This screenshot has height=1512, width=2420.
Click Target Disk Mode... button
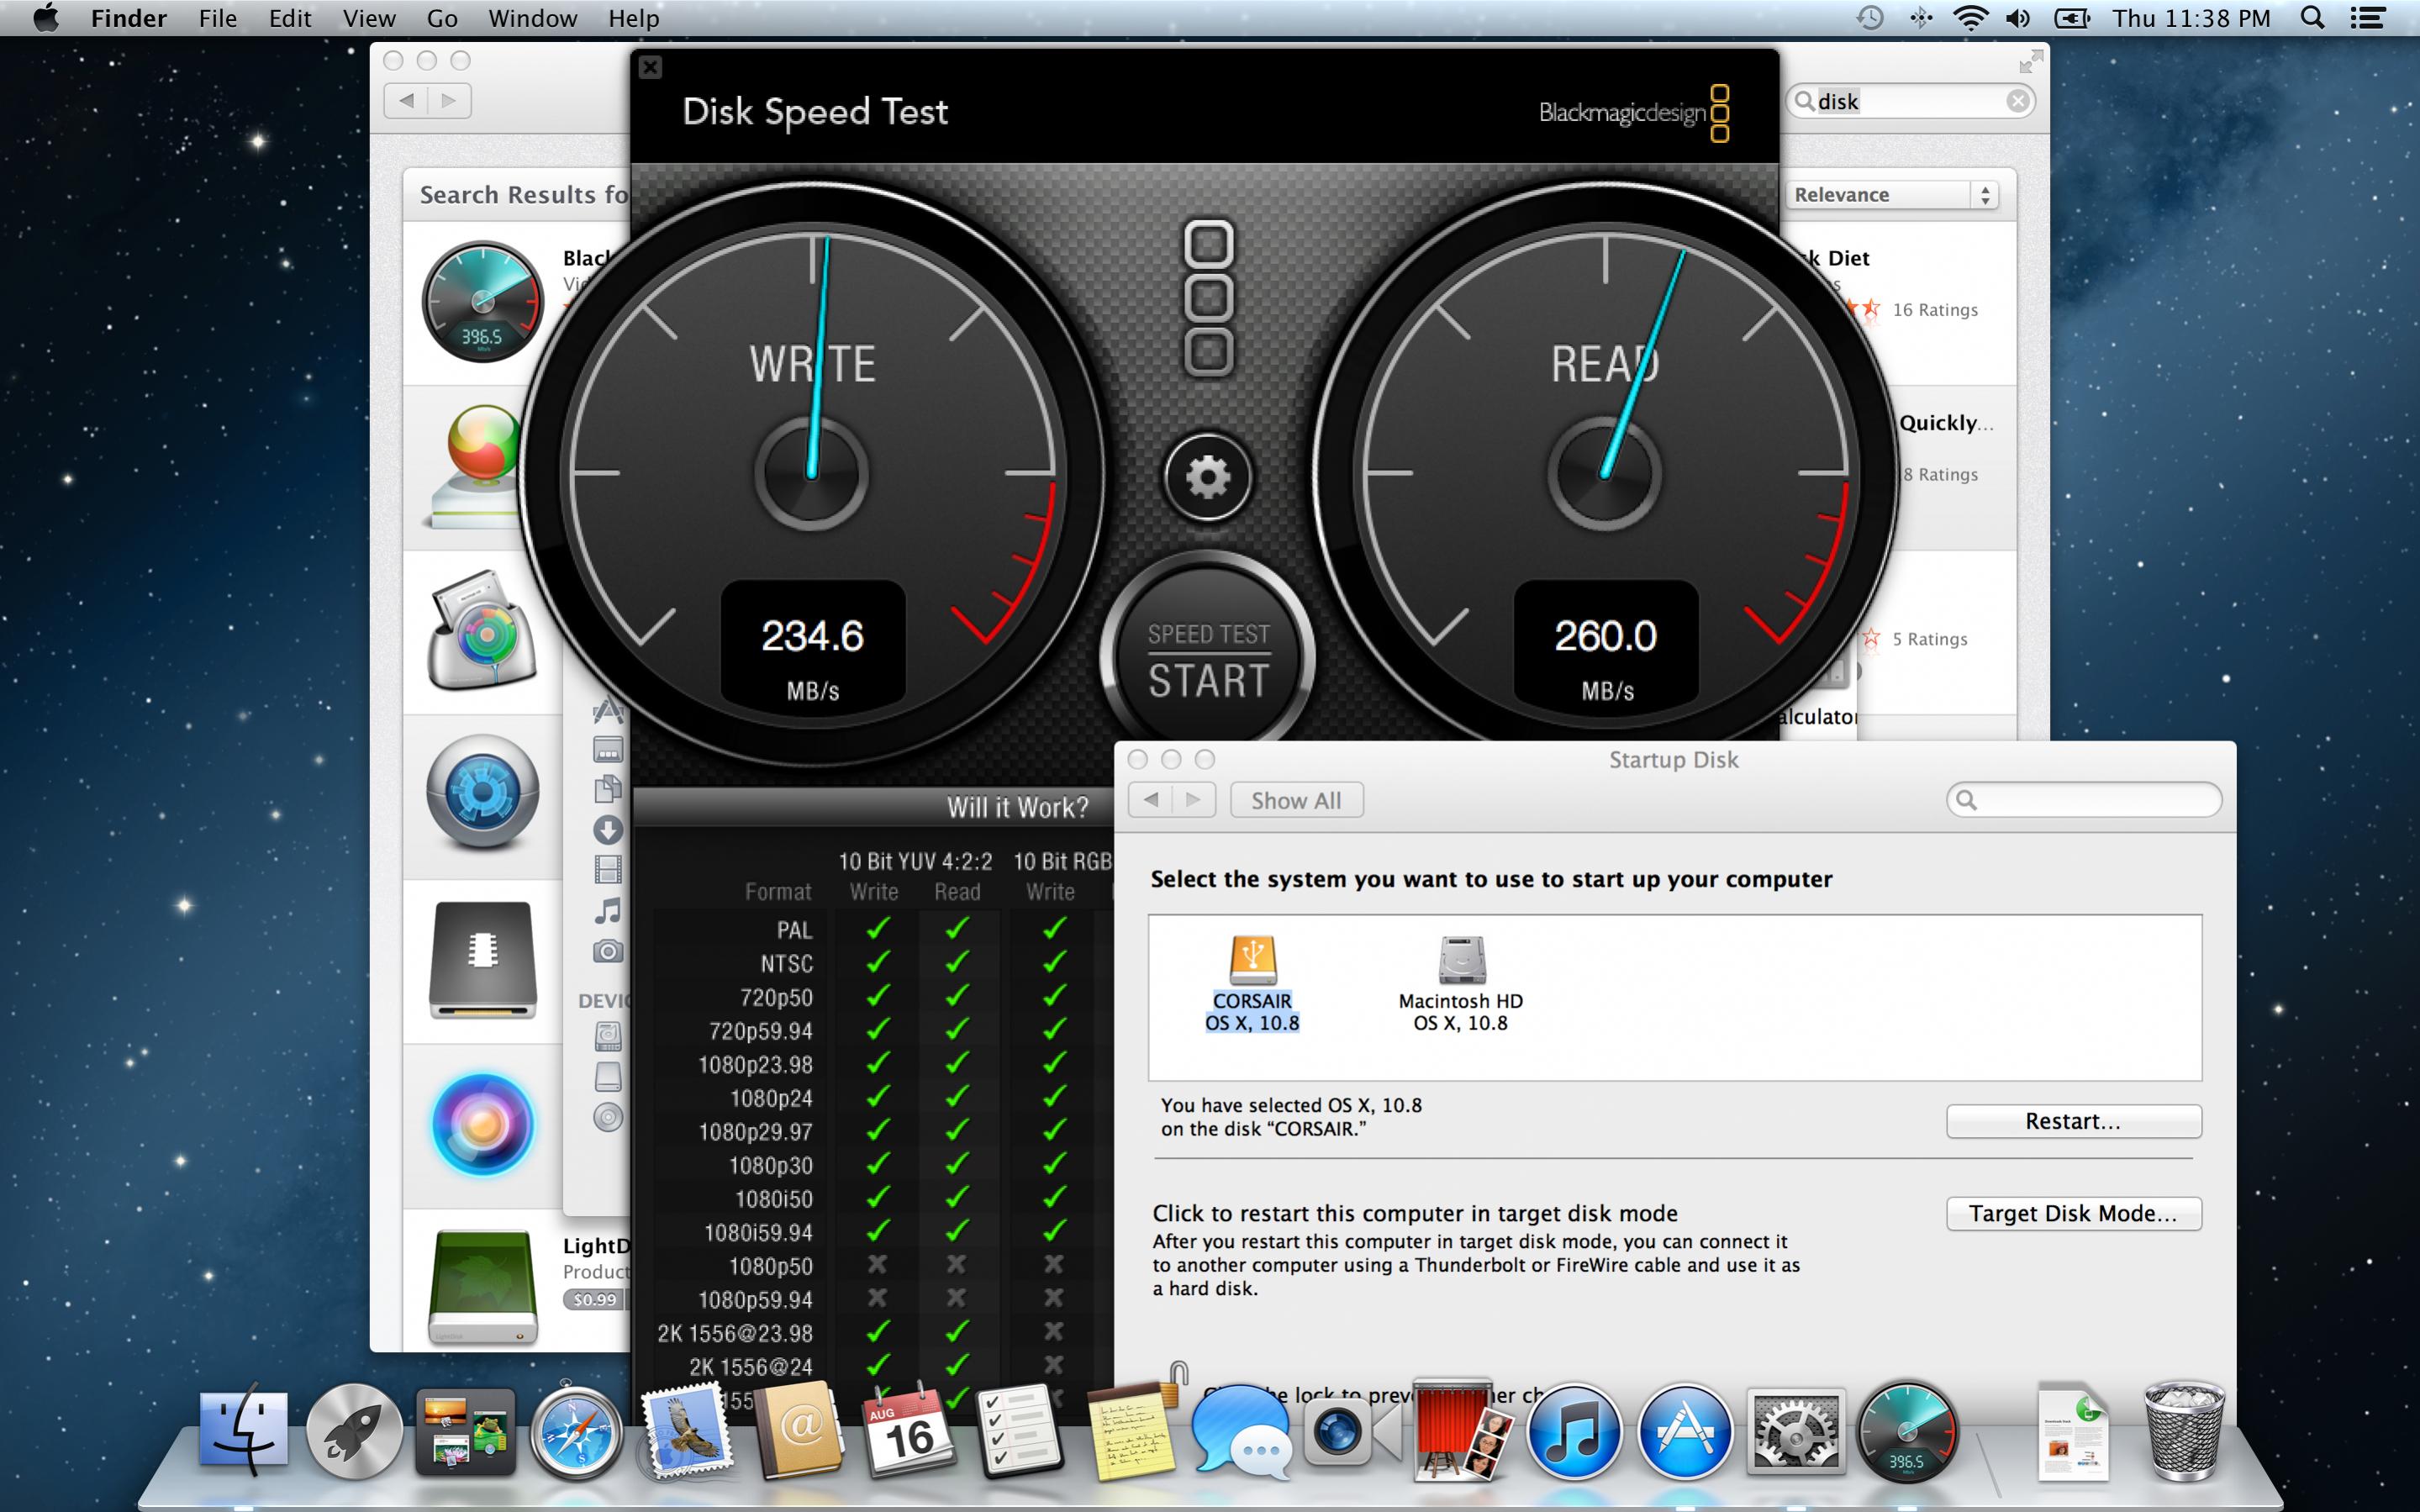[2073, 1213]
